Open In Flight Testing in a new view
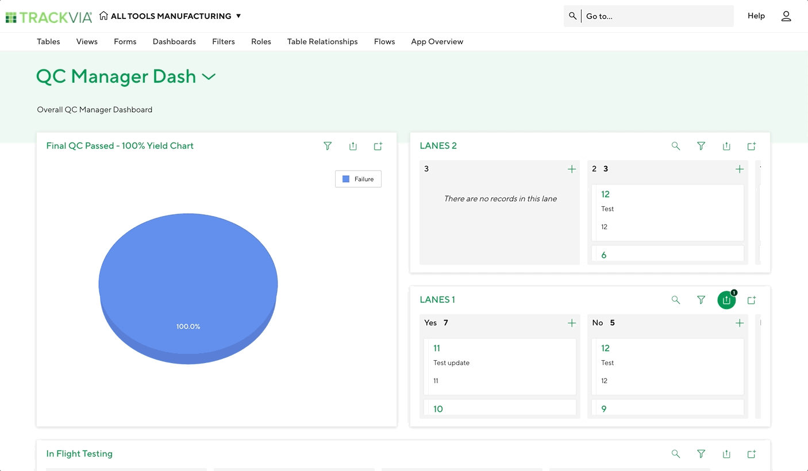Screen dimensions: 808x471 (x=752, y=454)
